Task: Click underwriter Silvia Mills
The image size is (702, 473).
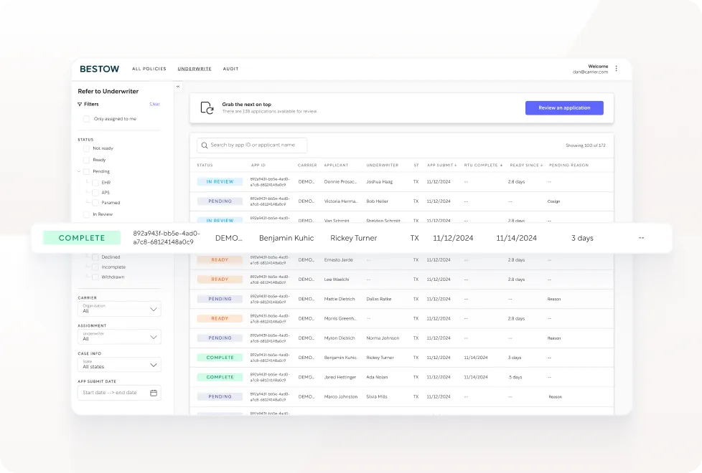Action: [x=377, y=397]
